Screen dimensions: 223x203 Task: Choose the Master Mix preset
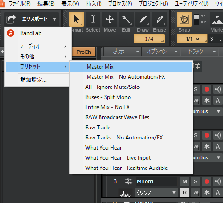coord(131,67)
